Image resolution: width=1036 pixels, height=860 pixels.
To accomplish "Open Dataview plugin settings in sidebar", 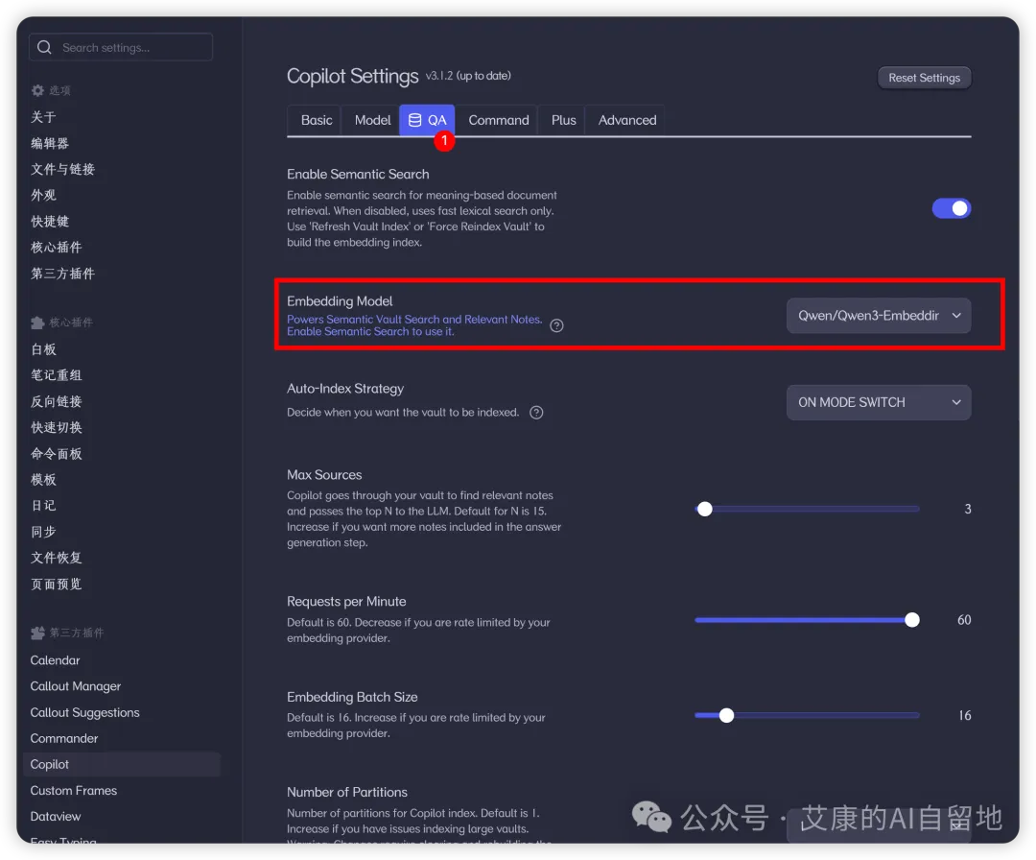I will click(56, 817).
